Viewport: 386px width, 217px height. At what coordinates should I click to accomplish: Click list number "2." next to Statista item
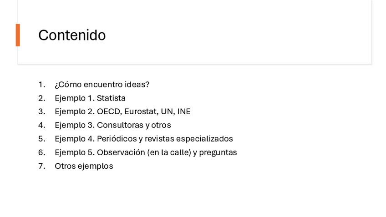pos(42,98)
